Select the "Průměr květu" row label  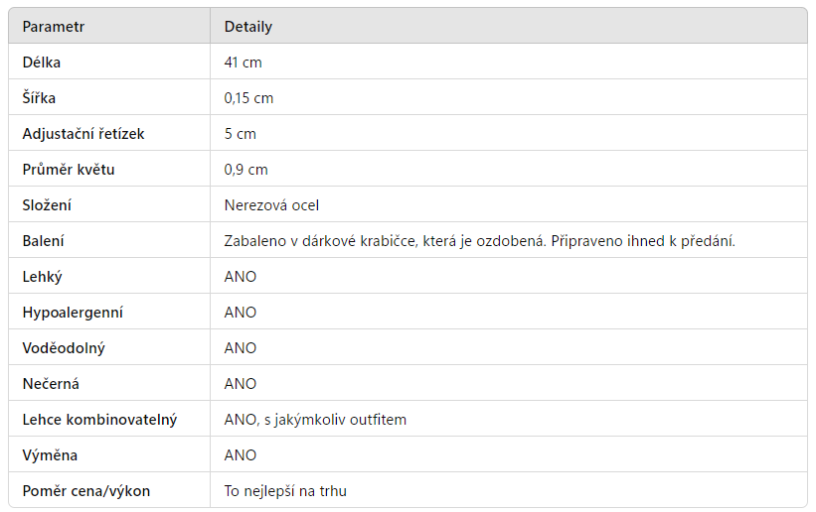[x=69, y=170]
